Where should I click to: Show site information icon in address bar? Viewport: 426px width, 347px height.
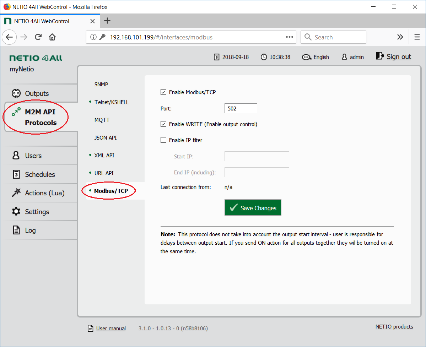coord(93,37)
